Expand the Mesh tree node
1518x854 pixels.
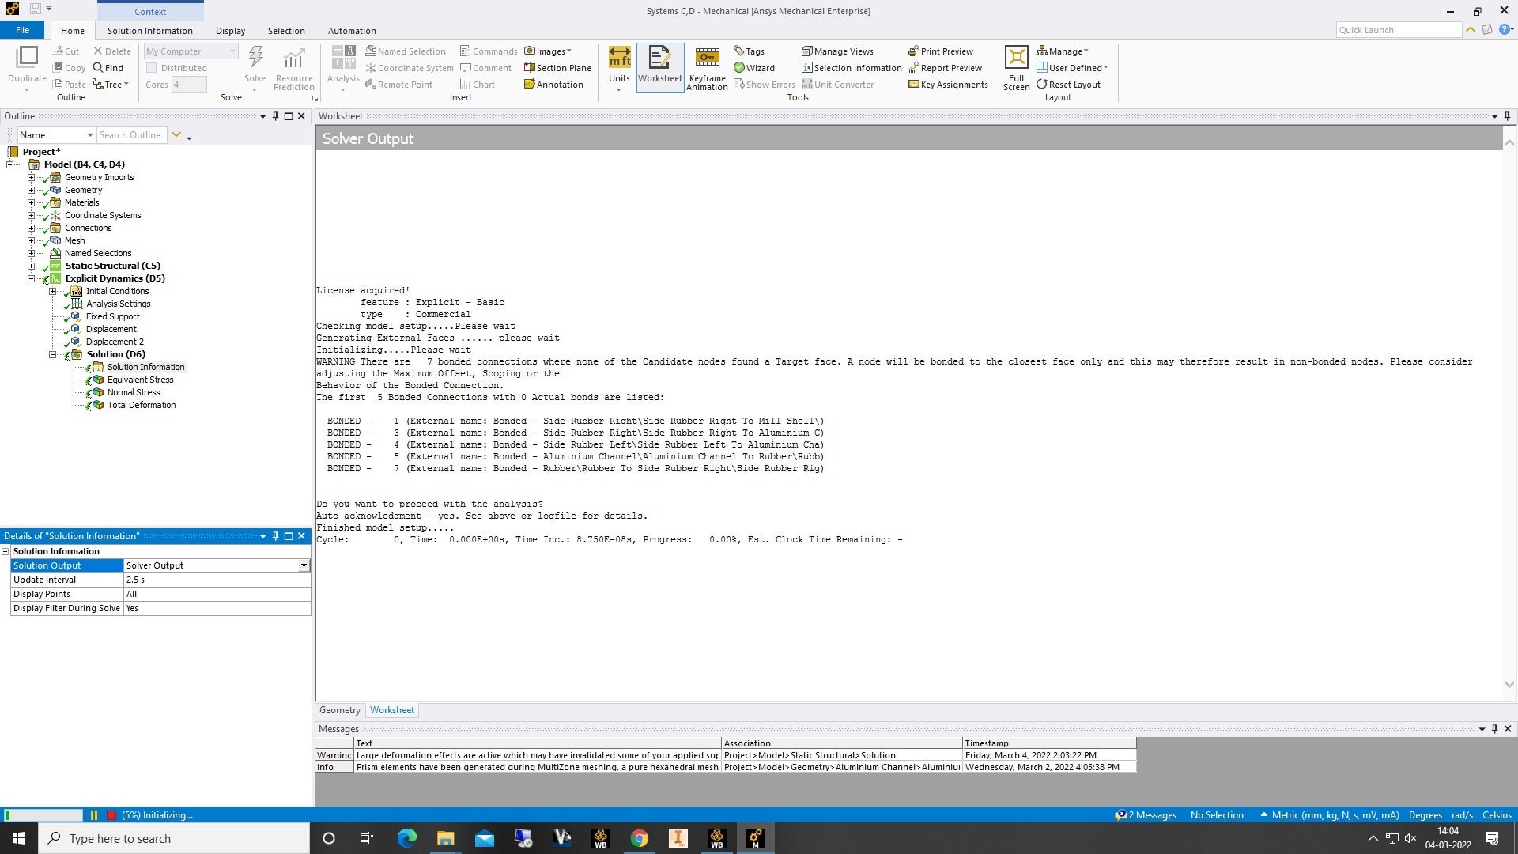31,240
